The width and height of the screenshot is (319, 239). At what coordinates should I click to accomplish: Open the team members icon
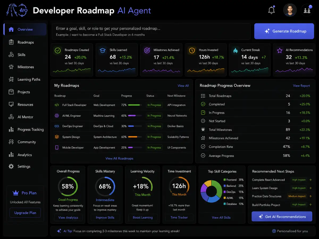[307, 11]
